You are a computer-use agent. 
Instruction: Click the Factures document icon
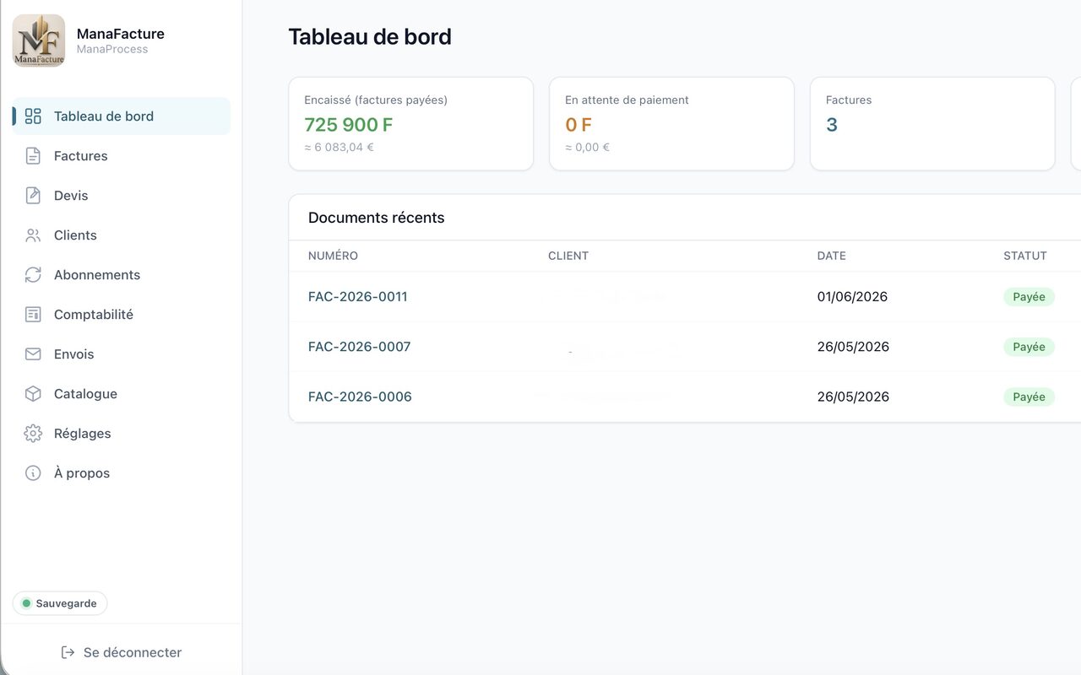(x=33, y=156)
